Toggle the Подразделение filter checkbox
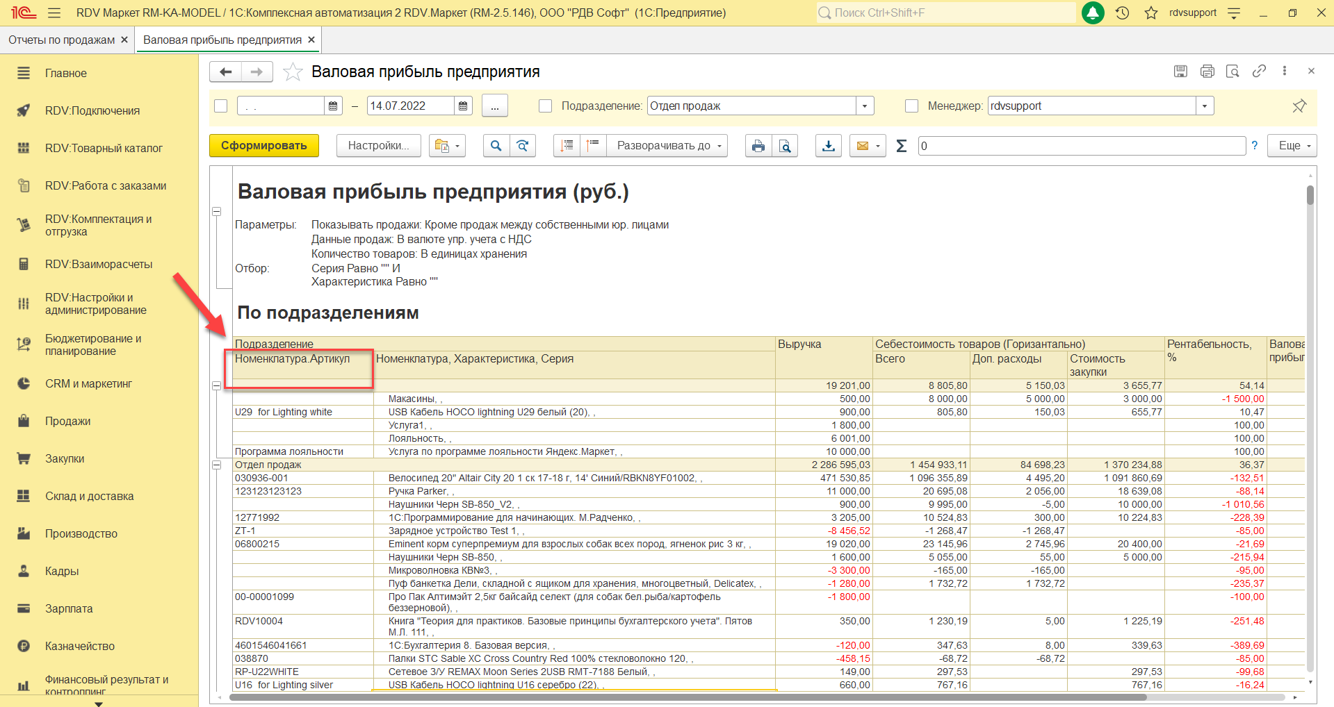Viewport: 1334px width, 707px height. (x=546, y=106)
